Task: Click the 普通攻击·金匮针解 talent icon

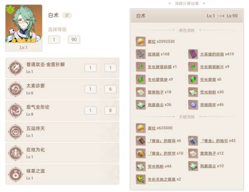Action: pyautogui.click(x=16, y=68)
